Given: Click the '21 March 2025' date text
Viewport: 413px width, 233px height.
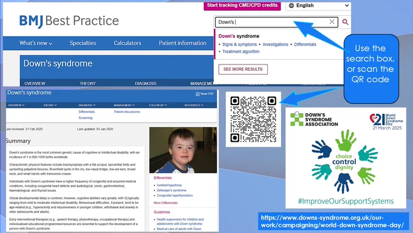Looking at the screenshot, I should pos(387,128).
